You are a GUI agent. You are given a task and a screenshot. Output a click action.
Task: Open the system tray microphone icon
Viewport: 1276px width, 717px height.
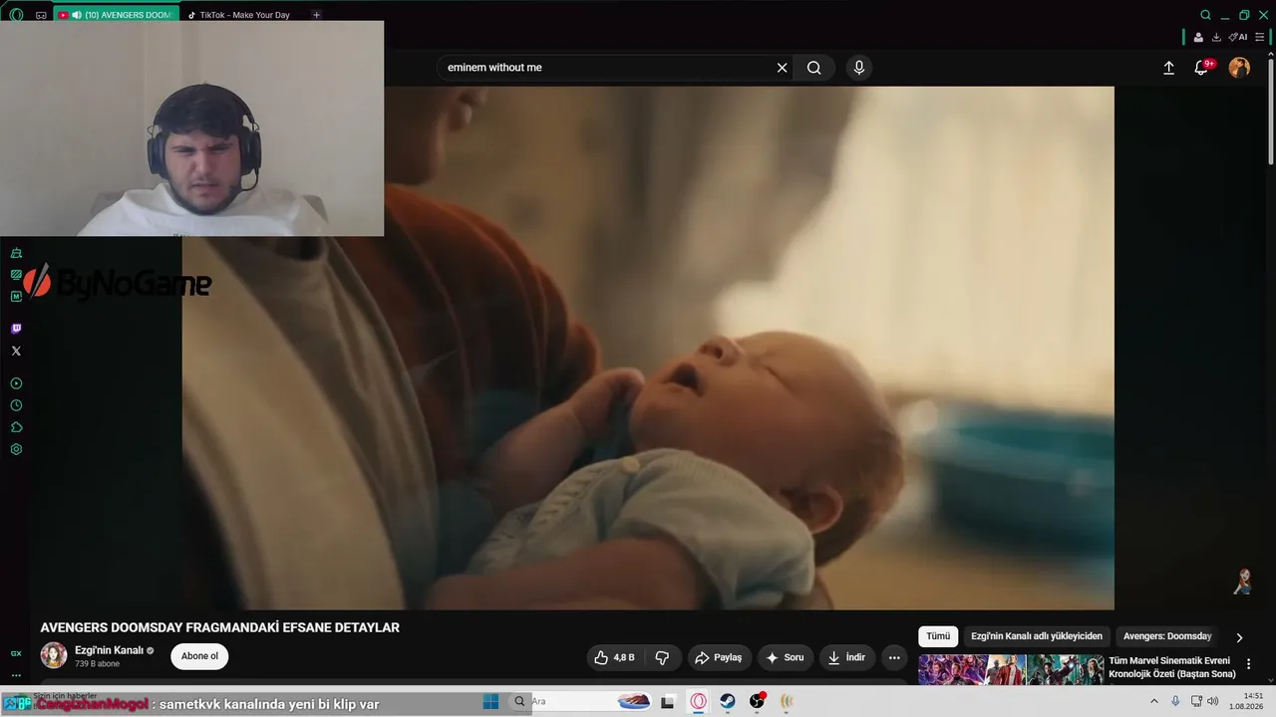[x=1175, y=701]
